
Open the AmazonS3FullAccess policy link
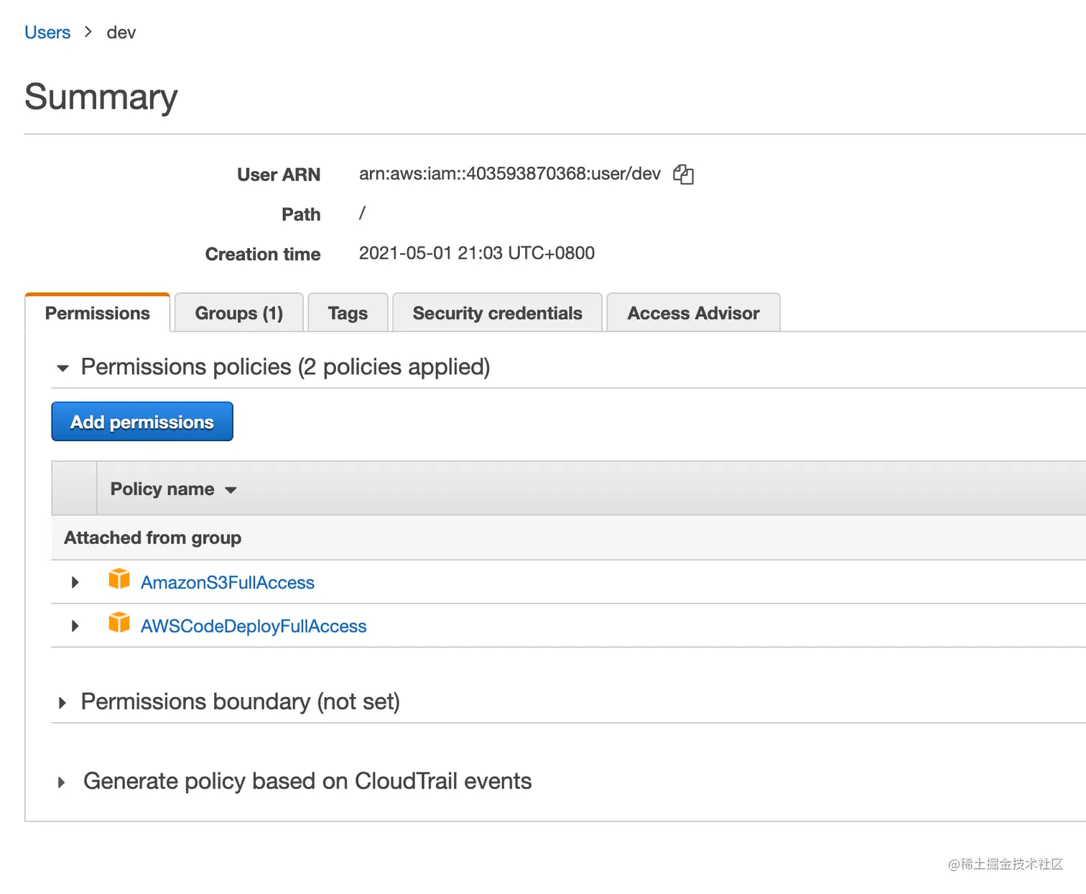tap(227, 582)
